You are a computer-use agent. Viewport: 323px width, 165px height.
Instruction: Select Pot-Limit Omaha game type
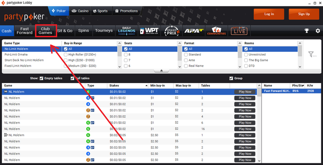click(x=16, y=55)
